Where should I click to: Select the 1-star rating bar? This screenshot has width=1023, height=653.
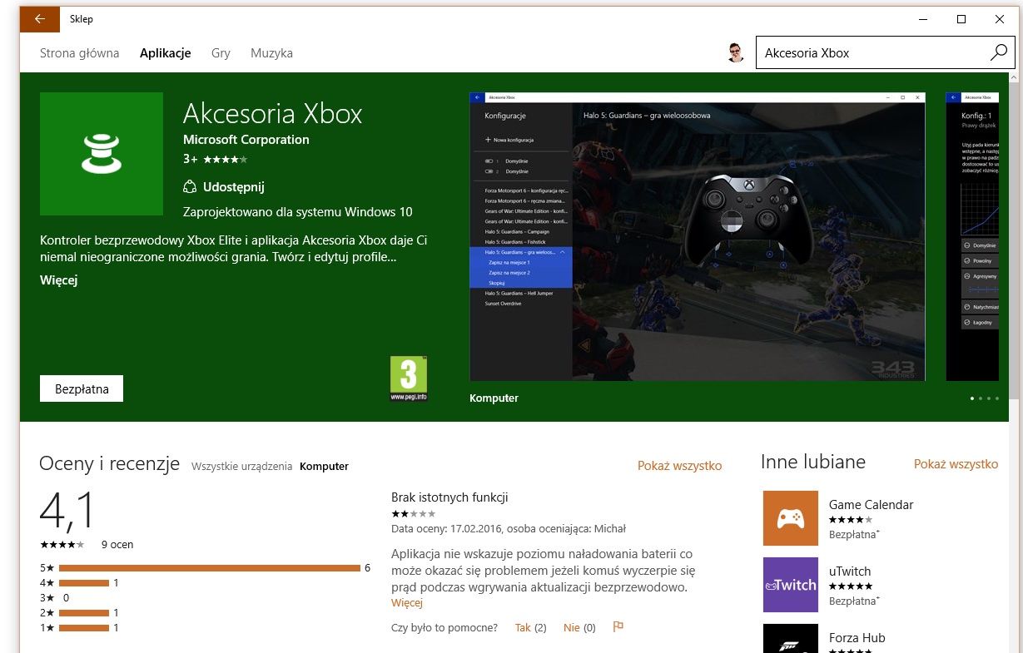tap(84, 628)
